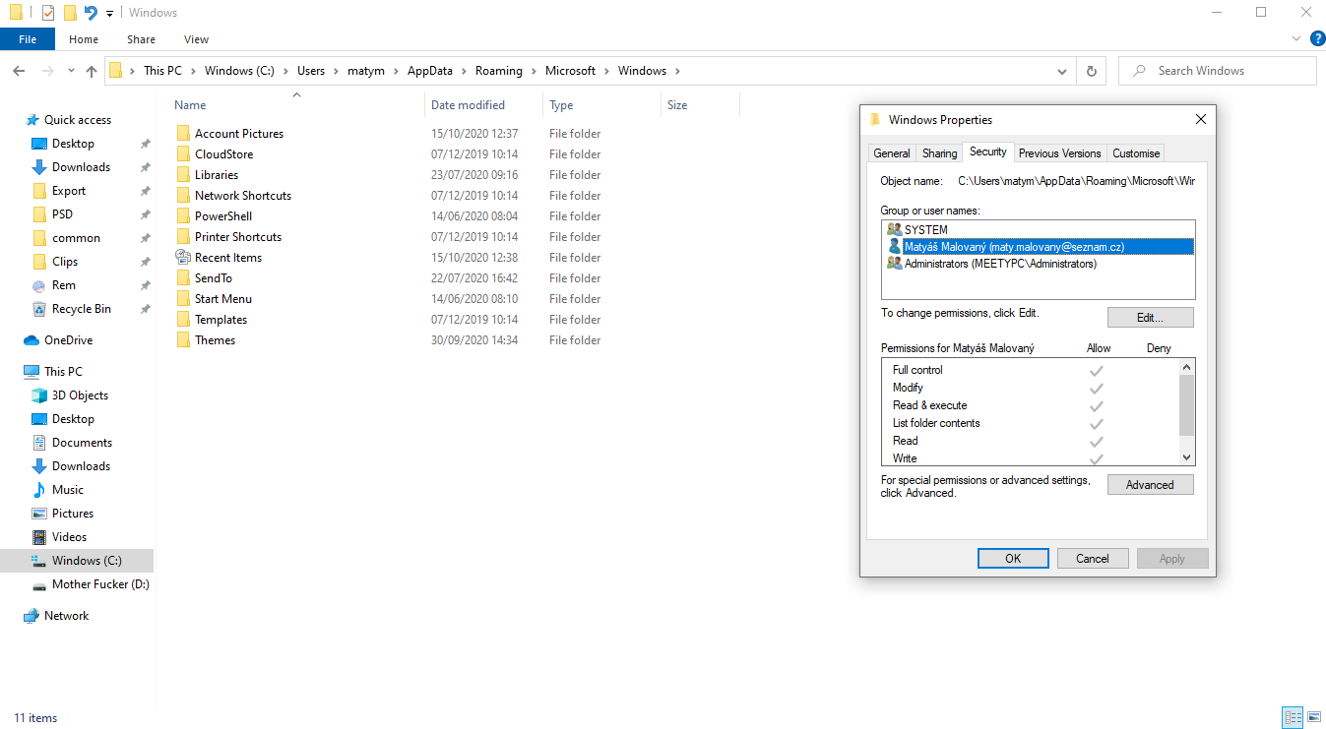Image resolution: width=1326 pixels, height=729 pixels.
Task: Open the address bar history dropdown
Action: pos(1061,70)
